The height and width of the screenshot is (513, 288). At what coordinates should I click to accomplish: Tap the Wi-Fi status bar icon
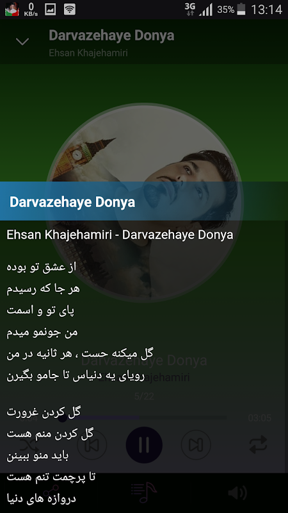pyautogui.click(x=70, y=10)
